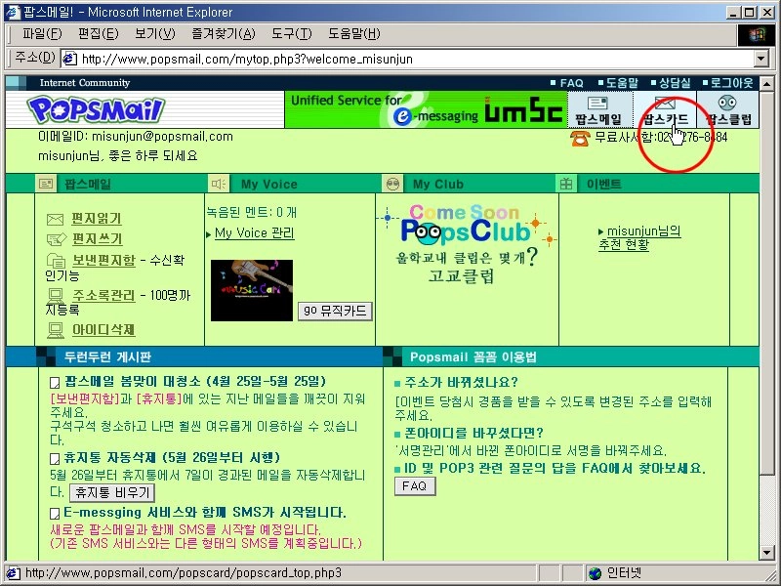This screenshot has height=586, width=781.
Task: Click the Internet Explorer title bar icon
Action: click(13, 13)
